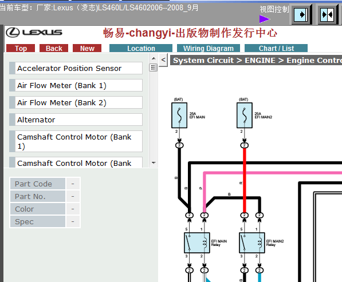342x282 pixels.
Task: Click the New button
Action: [87, 48]
